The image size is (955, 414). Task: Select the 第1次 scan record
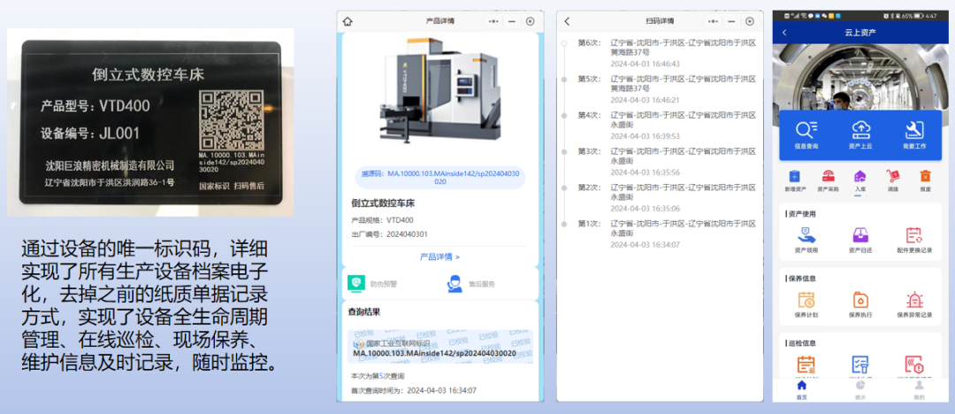click(667, 233)
